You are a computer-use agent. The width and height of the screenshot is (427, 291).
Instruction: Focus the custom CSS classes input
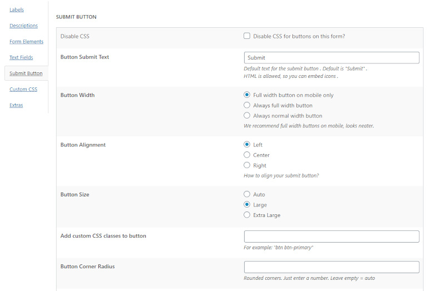331,236
